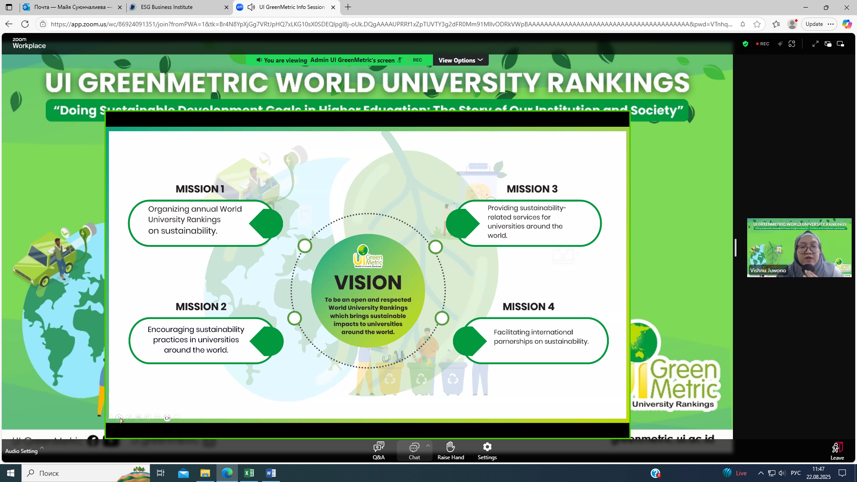Open the clock and calendar flyout
The image size is (857, 482).
[818, 473]
